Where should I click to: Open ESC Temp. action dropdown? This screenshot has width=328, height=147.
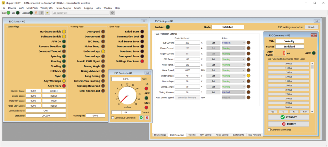click(x=233, y=59)
